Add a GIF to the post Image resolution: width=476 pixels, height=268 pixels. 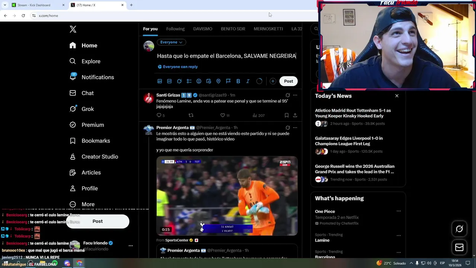tap(169, 81)
